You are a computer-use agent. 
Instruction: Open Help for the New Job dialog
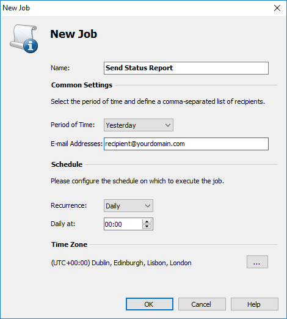point(255,304)
